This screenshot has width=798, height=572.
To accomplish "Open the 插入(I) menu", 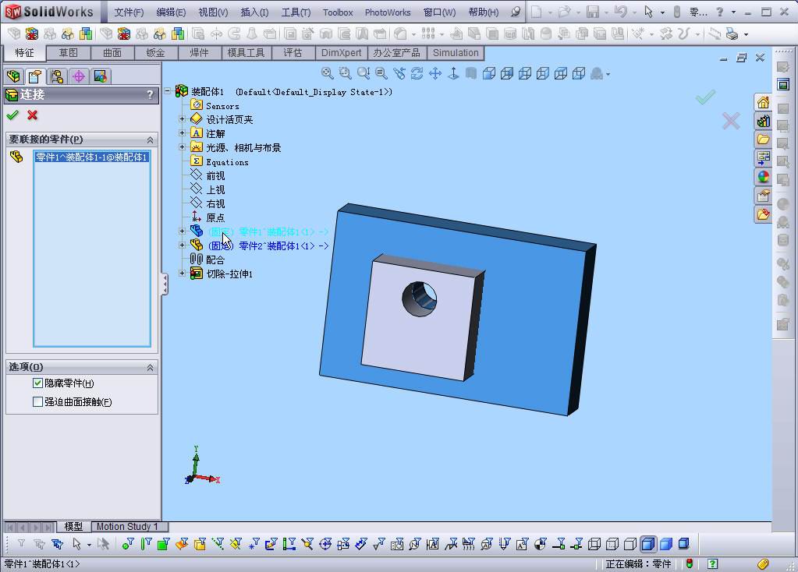I will 254,12.
